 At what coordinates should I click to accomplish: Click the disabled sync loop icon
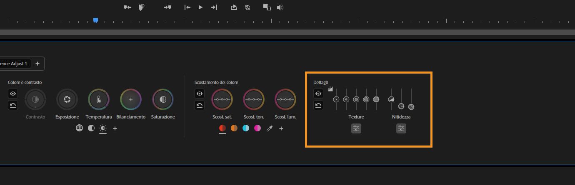tap(247, 7)
